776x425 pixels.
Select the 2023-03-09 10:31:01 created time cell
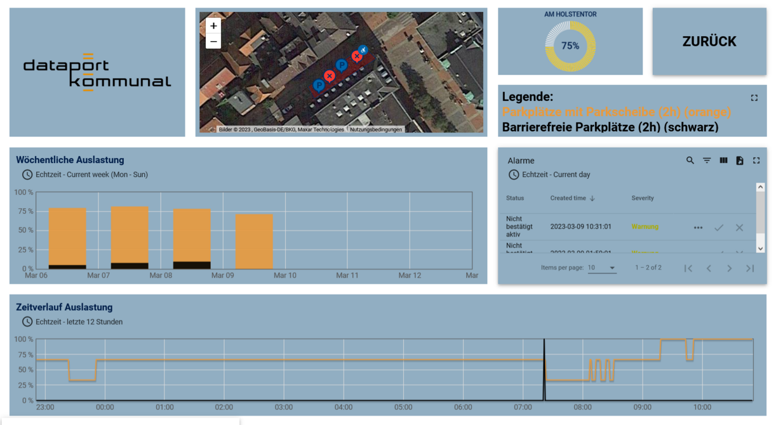pos(580,226)
